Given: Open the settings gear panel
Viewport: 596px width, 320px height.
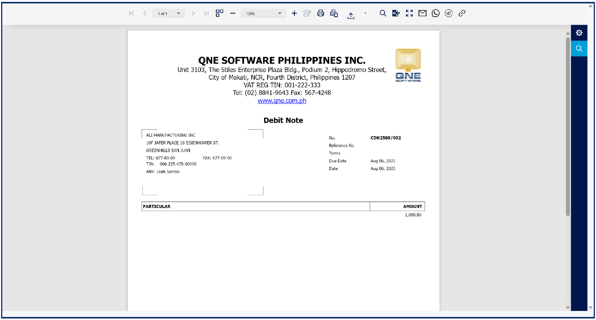Looking at the screenshot, I should tap(579, 33).
